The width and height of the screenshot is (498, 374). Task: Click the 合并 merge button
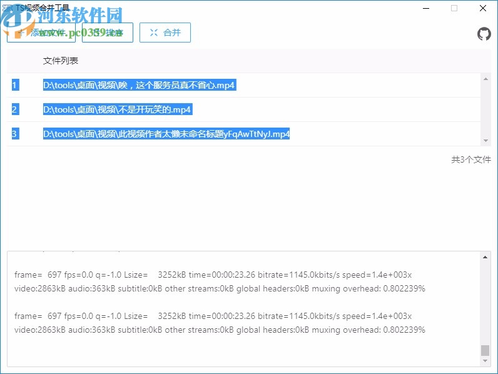point(165,33)
